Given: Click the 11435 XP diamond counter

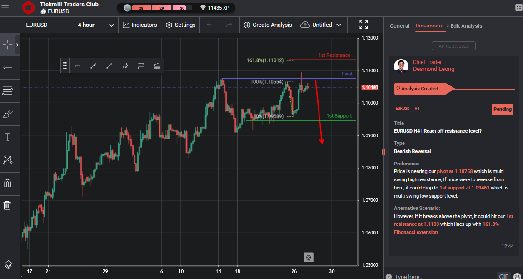Looking at the screenshot, I should pyautogui.click(x=215, y=8).
